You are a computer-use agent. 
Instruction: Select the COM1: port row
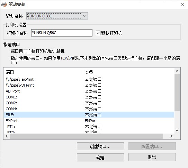[x=89, y=97]
